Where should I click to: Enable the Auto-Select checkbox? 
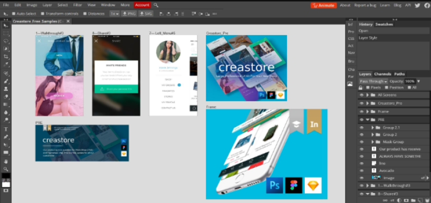[14, 14]
